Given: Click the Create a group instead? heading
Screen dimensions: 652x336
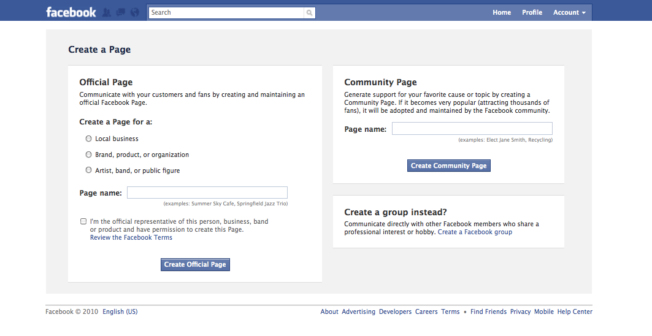Looking at the screenshot, I should pyautogui.click(x=396, y=212).
